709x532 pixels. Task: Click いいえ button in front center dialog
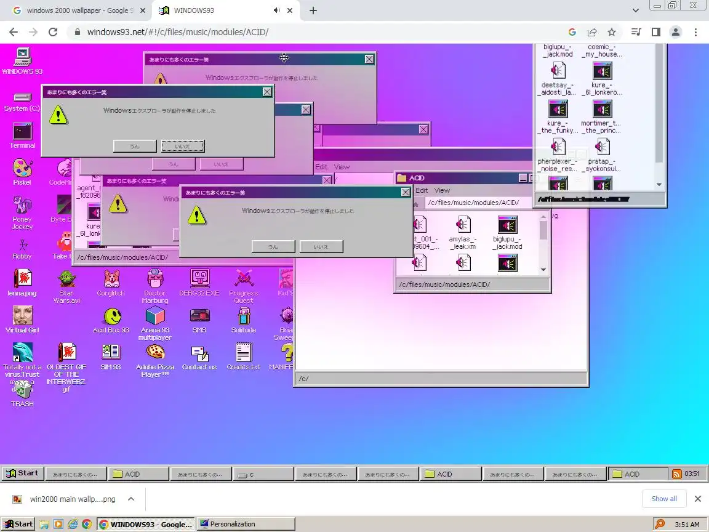[321, 246]
